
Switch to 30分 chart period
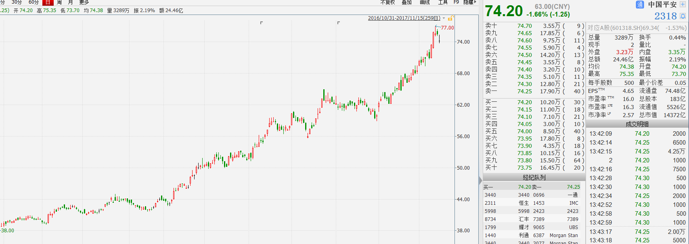[x=17, y=2]
